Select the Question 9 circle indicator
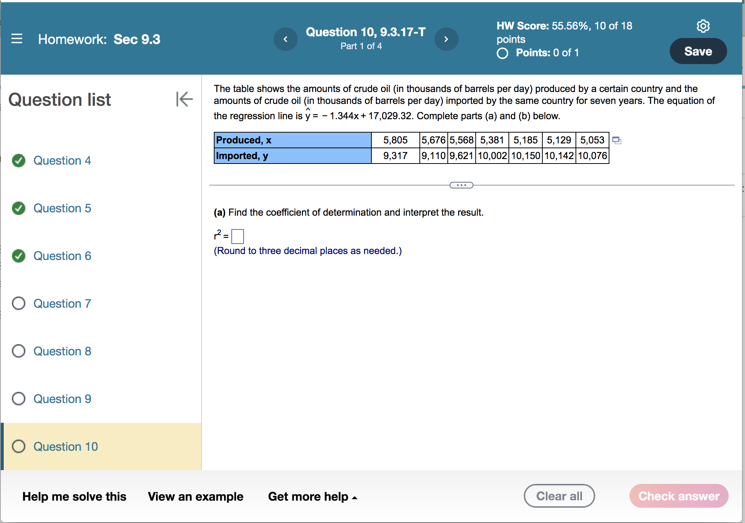Image resolution: width=745 pixels, height=523 pixels. (19, 399)
